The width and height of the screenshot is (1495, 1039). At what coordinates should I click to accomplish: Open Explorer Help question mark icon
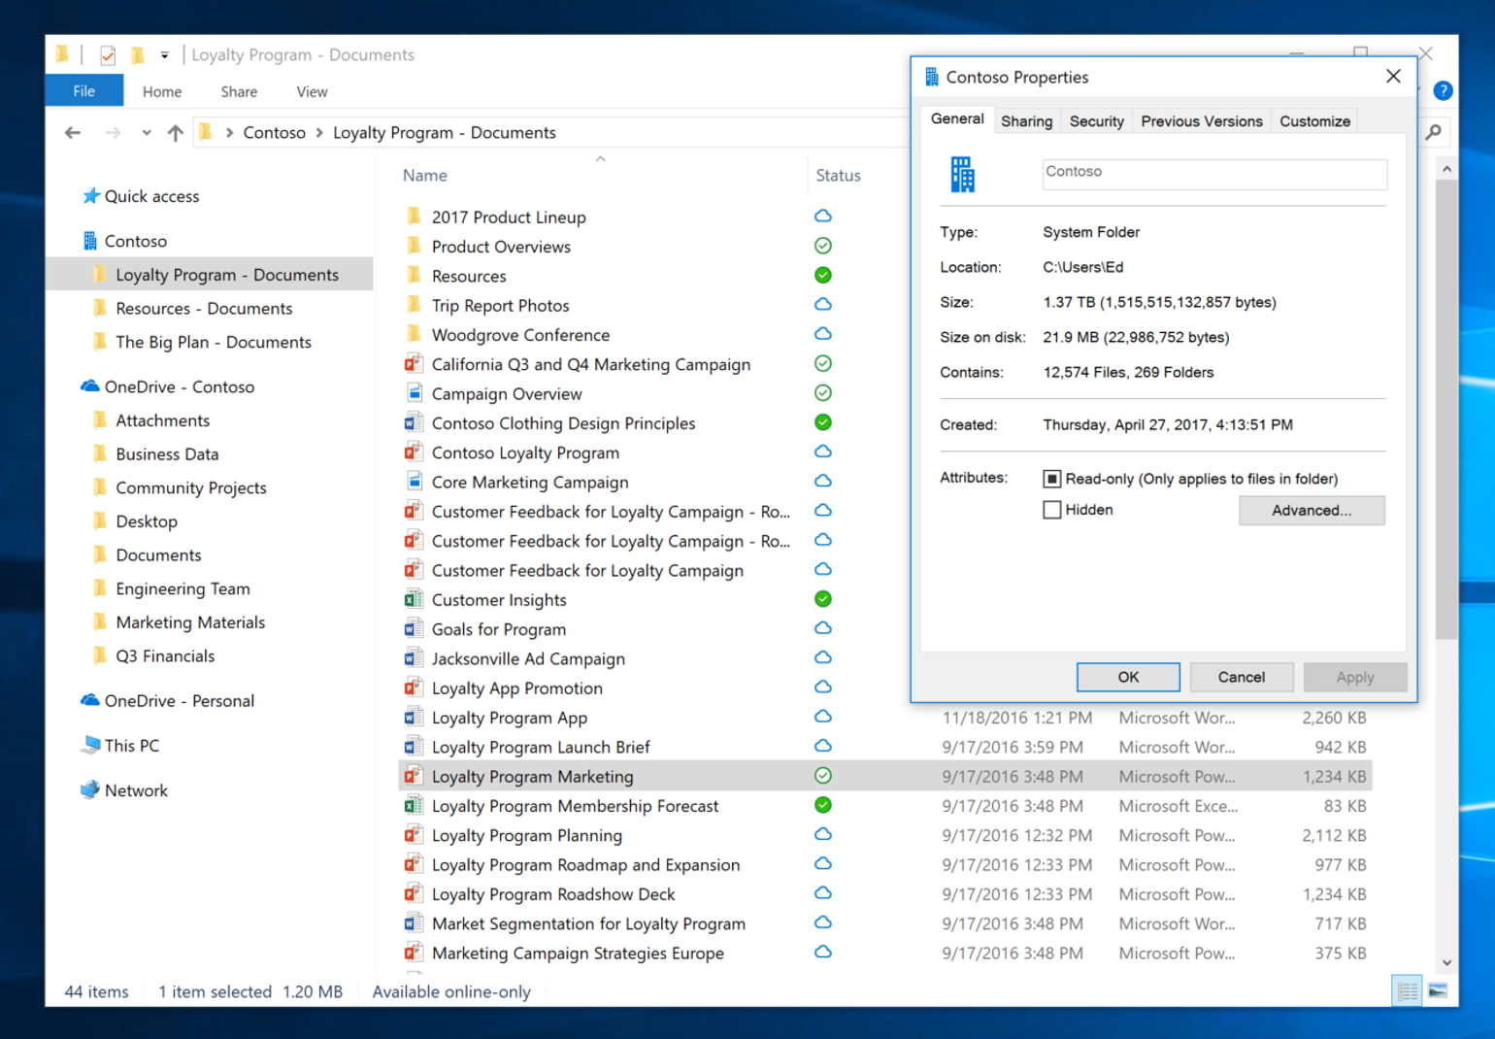(1444, 90)
